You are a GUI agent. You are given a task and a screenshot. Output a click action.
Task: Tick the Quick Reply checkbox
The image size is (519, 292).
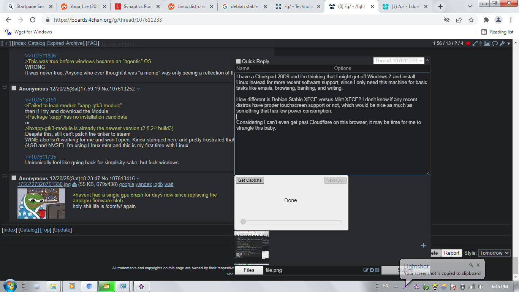point(238,61)
